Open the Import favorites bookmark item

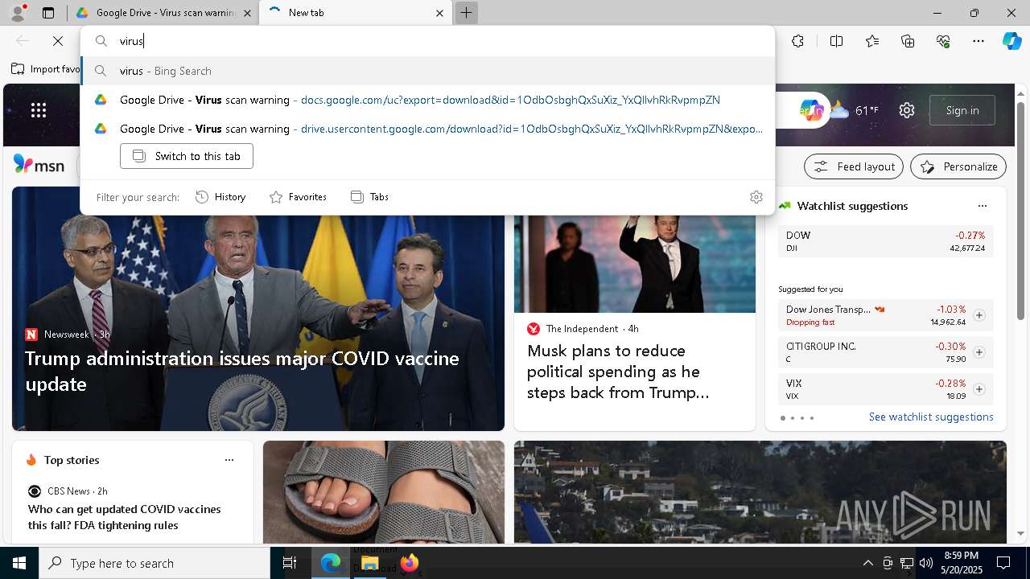tap(46, 69)
